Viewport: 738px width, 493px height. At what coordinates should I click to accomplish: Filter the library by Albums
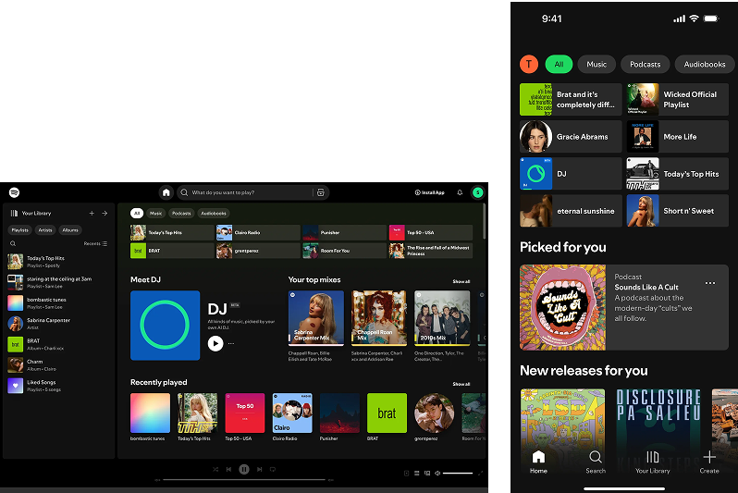point(70,230)
